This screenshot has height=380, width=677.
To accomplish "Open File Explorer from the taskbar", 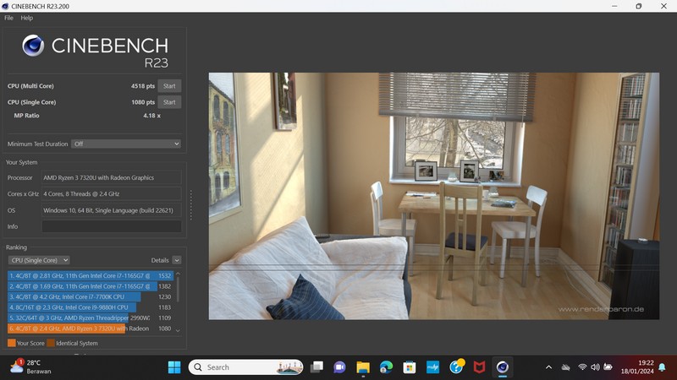I will [x=363, y=366].
